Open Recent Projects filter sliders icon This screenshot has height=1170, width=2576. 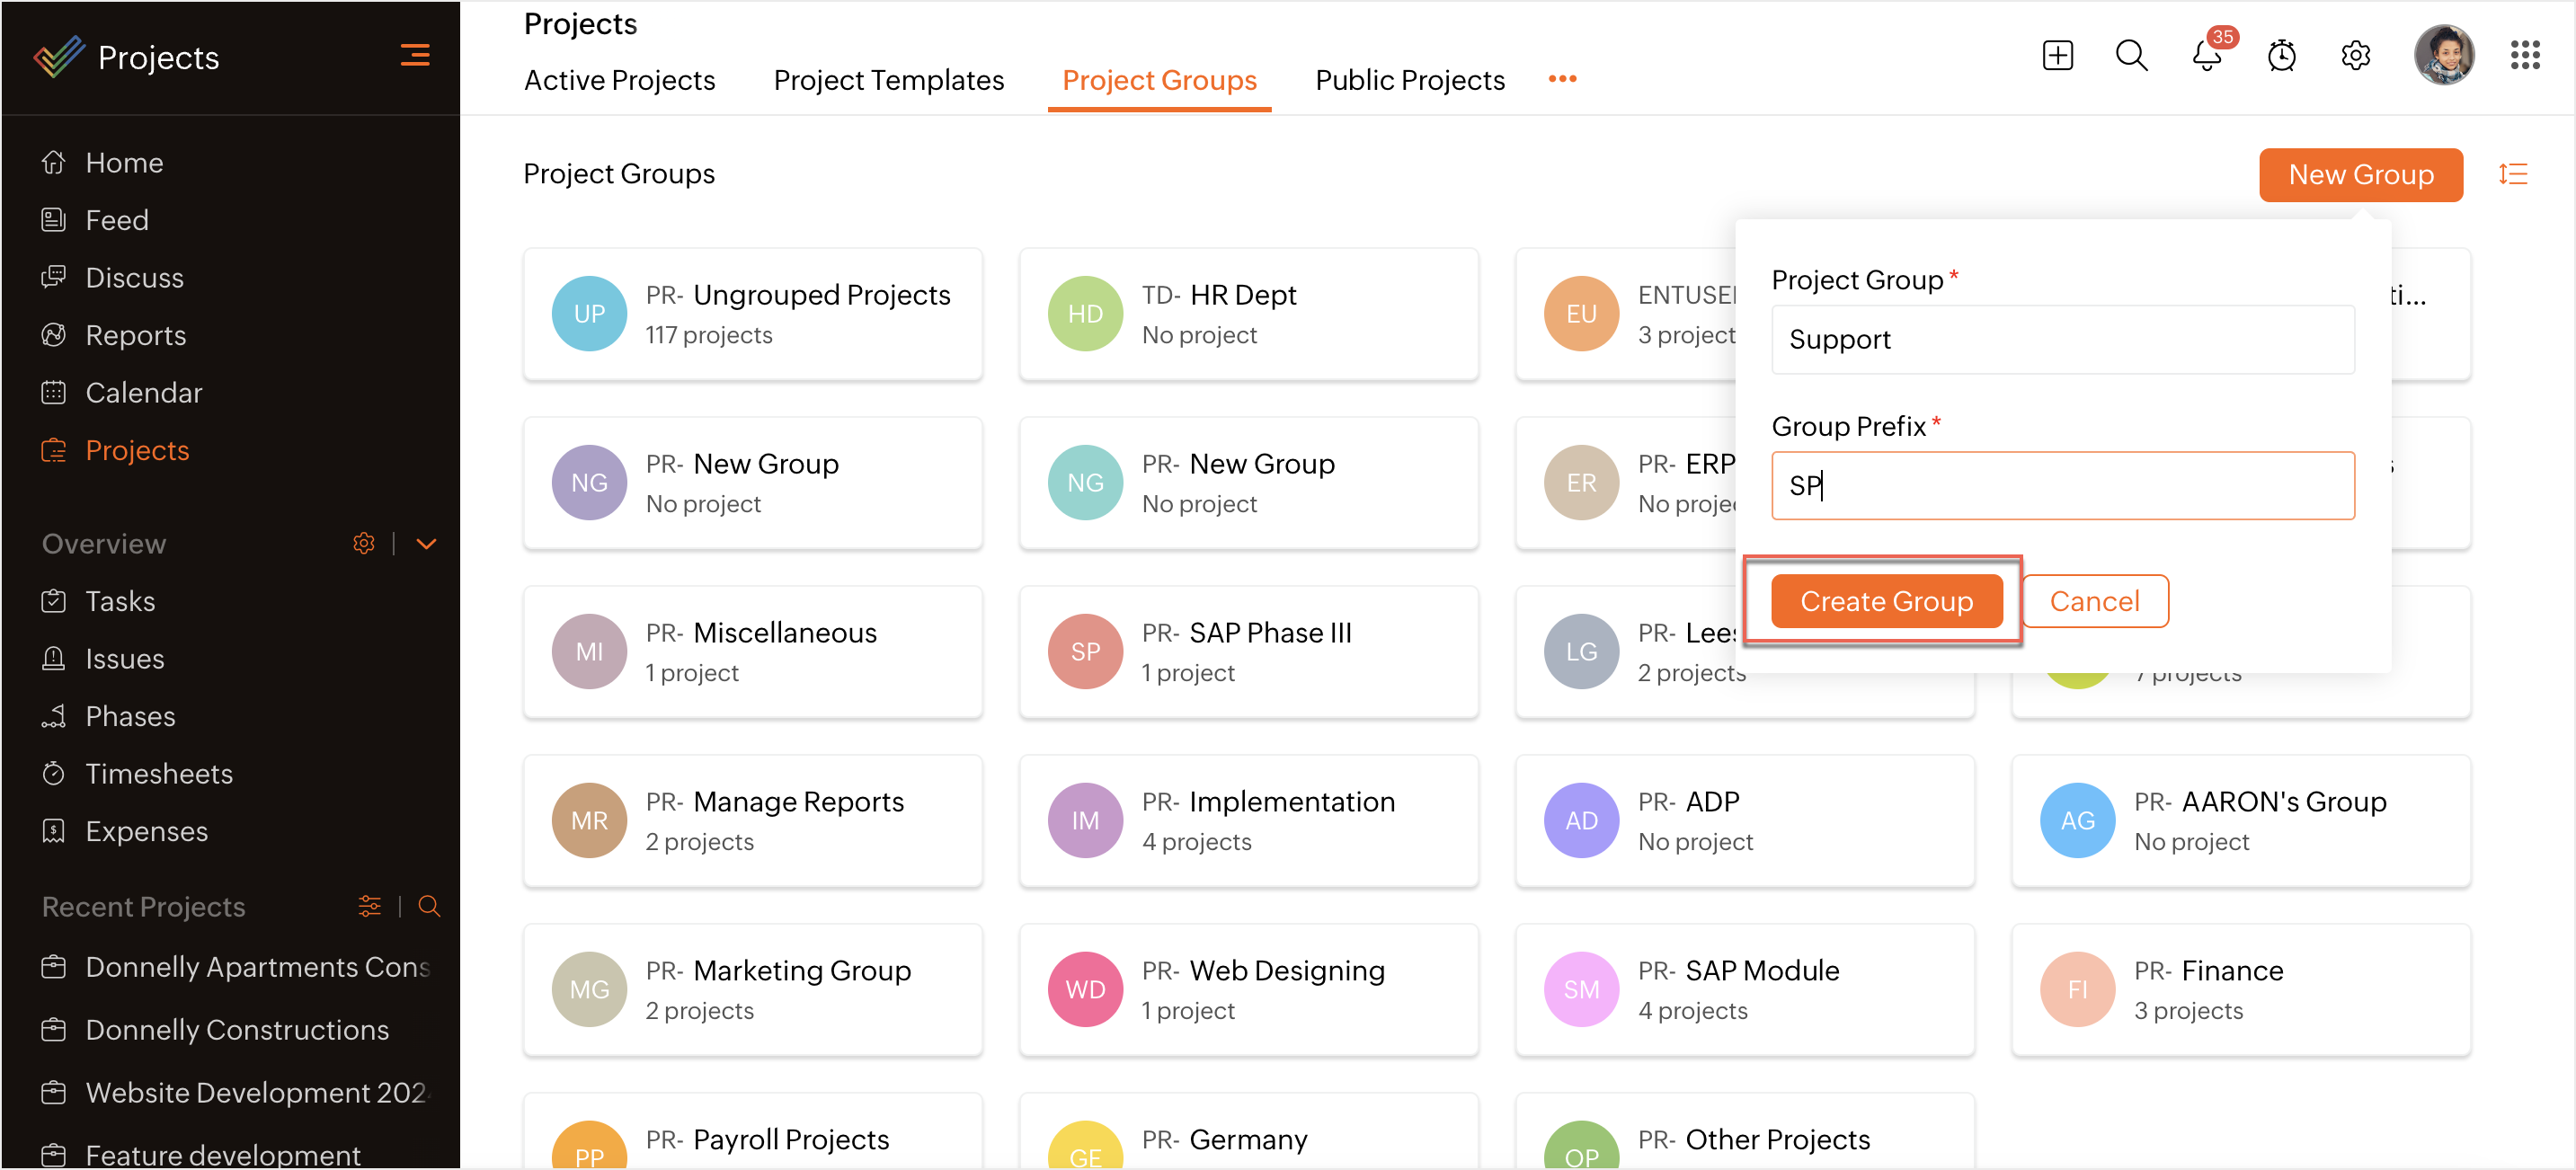pos(369,906)
